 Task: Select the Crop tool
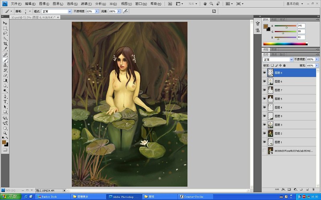click(x=5, y=44)
